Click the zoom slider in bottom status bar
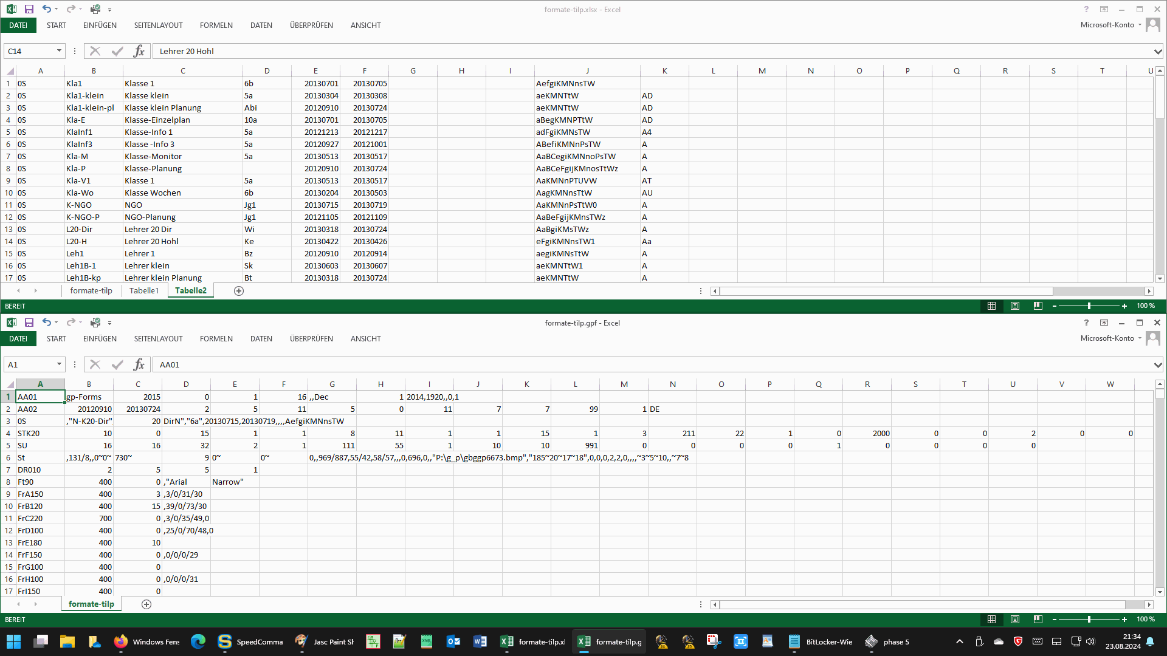The height and width of the screenshot is (656, 1167). tap(1089, 620)
